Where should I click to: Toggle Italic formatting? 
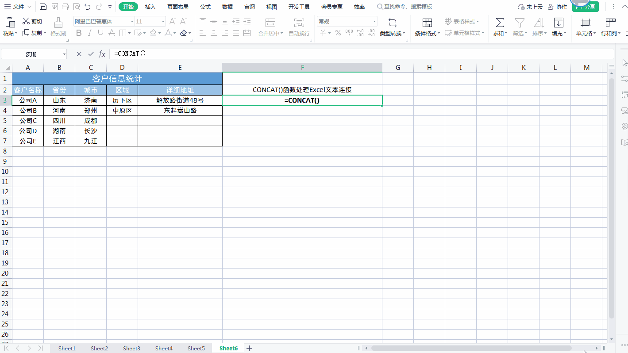point(90,33)
